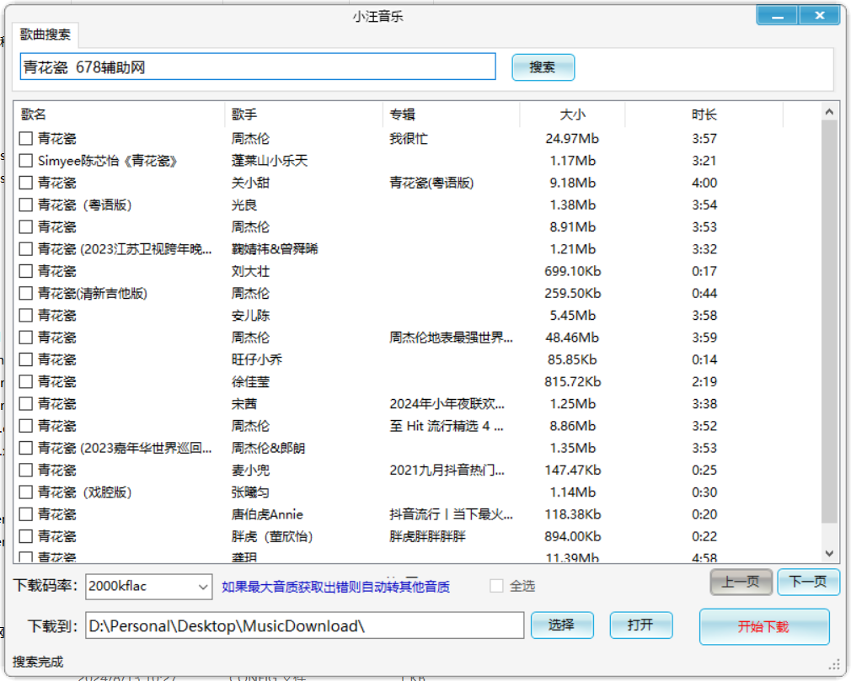Image resolution: width=851 pixels, height=681 pixels.
Task: Click the 选择 folder selection button
Action: (561, 625)
